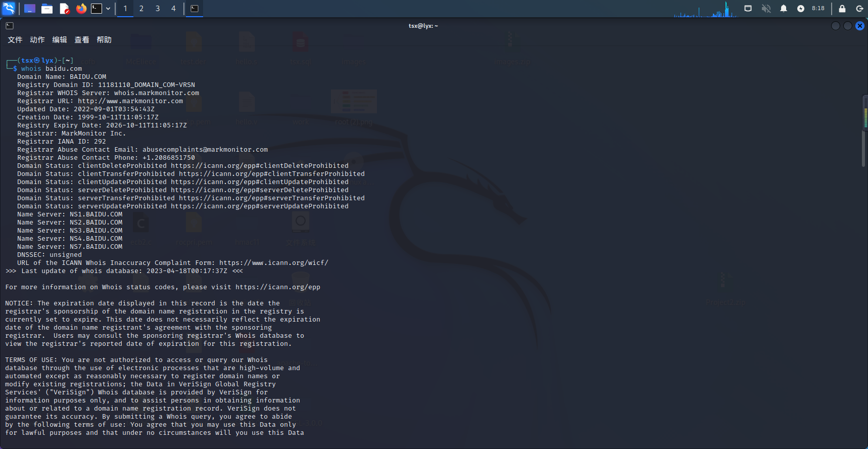Open the 查看 menu
868x449 pixels.
(82, 40)
